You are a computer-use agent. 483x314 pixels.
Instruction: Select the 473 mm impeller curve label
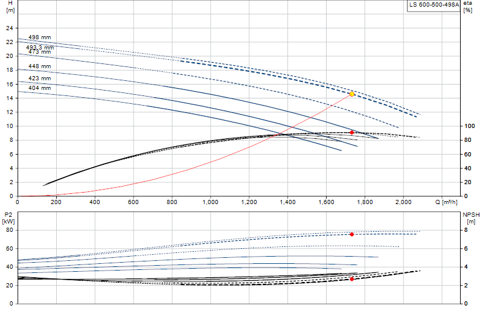(39, 52)
